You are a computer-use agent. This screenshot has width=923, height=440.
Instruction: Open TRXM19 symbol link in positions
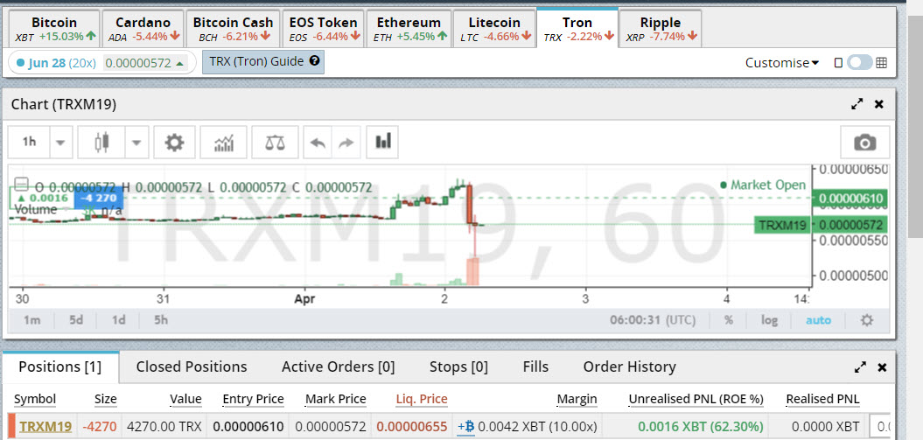[45, 427]
